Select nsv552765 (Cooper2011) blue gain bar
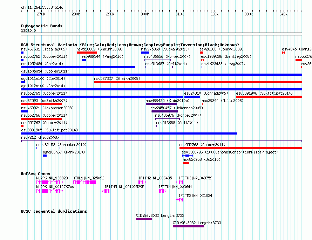The height and width of the screenshot is (240, 312). click(102, 97)
